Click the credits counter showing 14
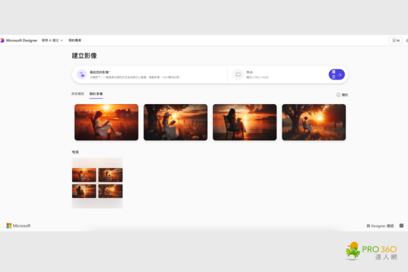Screen dimensions: 408x272 coord(395,41)
